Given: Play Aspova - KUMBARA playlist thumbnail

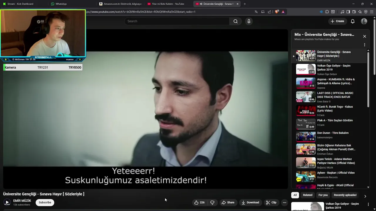Looking at the screenshot, I should (306, 83).
